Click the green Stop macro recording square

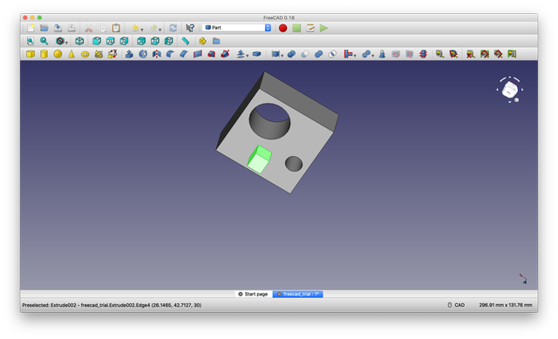click(x=296, y=28)
